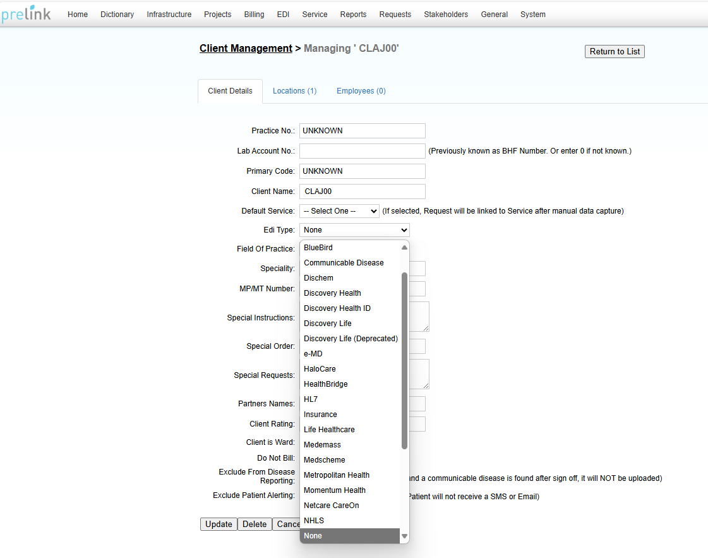Click the dropdown list scroll-down arrow
The image size is (708, 558).
(x=405, y=537)
